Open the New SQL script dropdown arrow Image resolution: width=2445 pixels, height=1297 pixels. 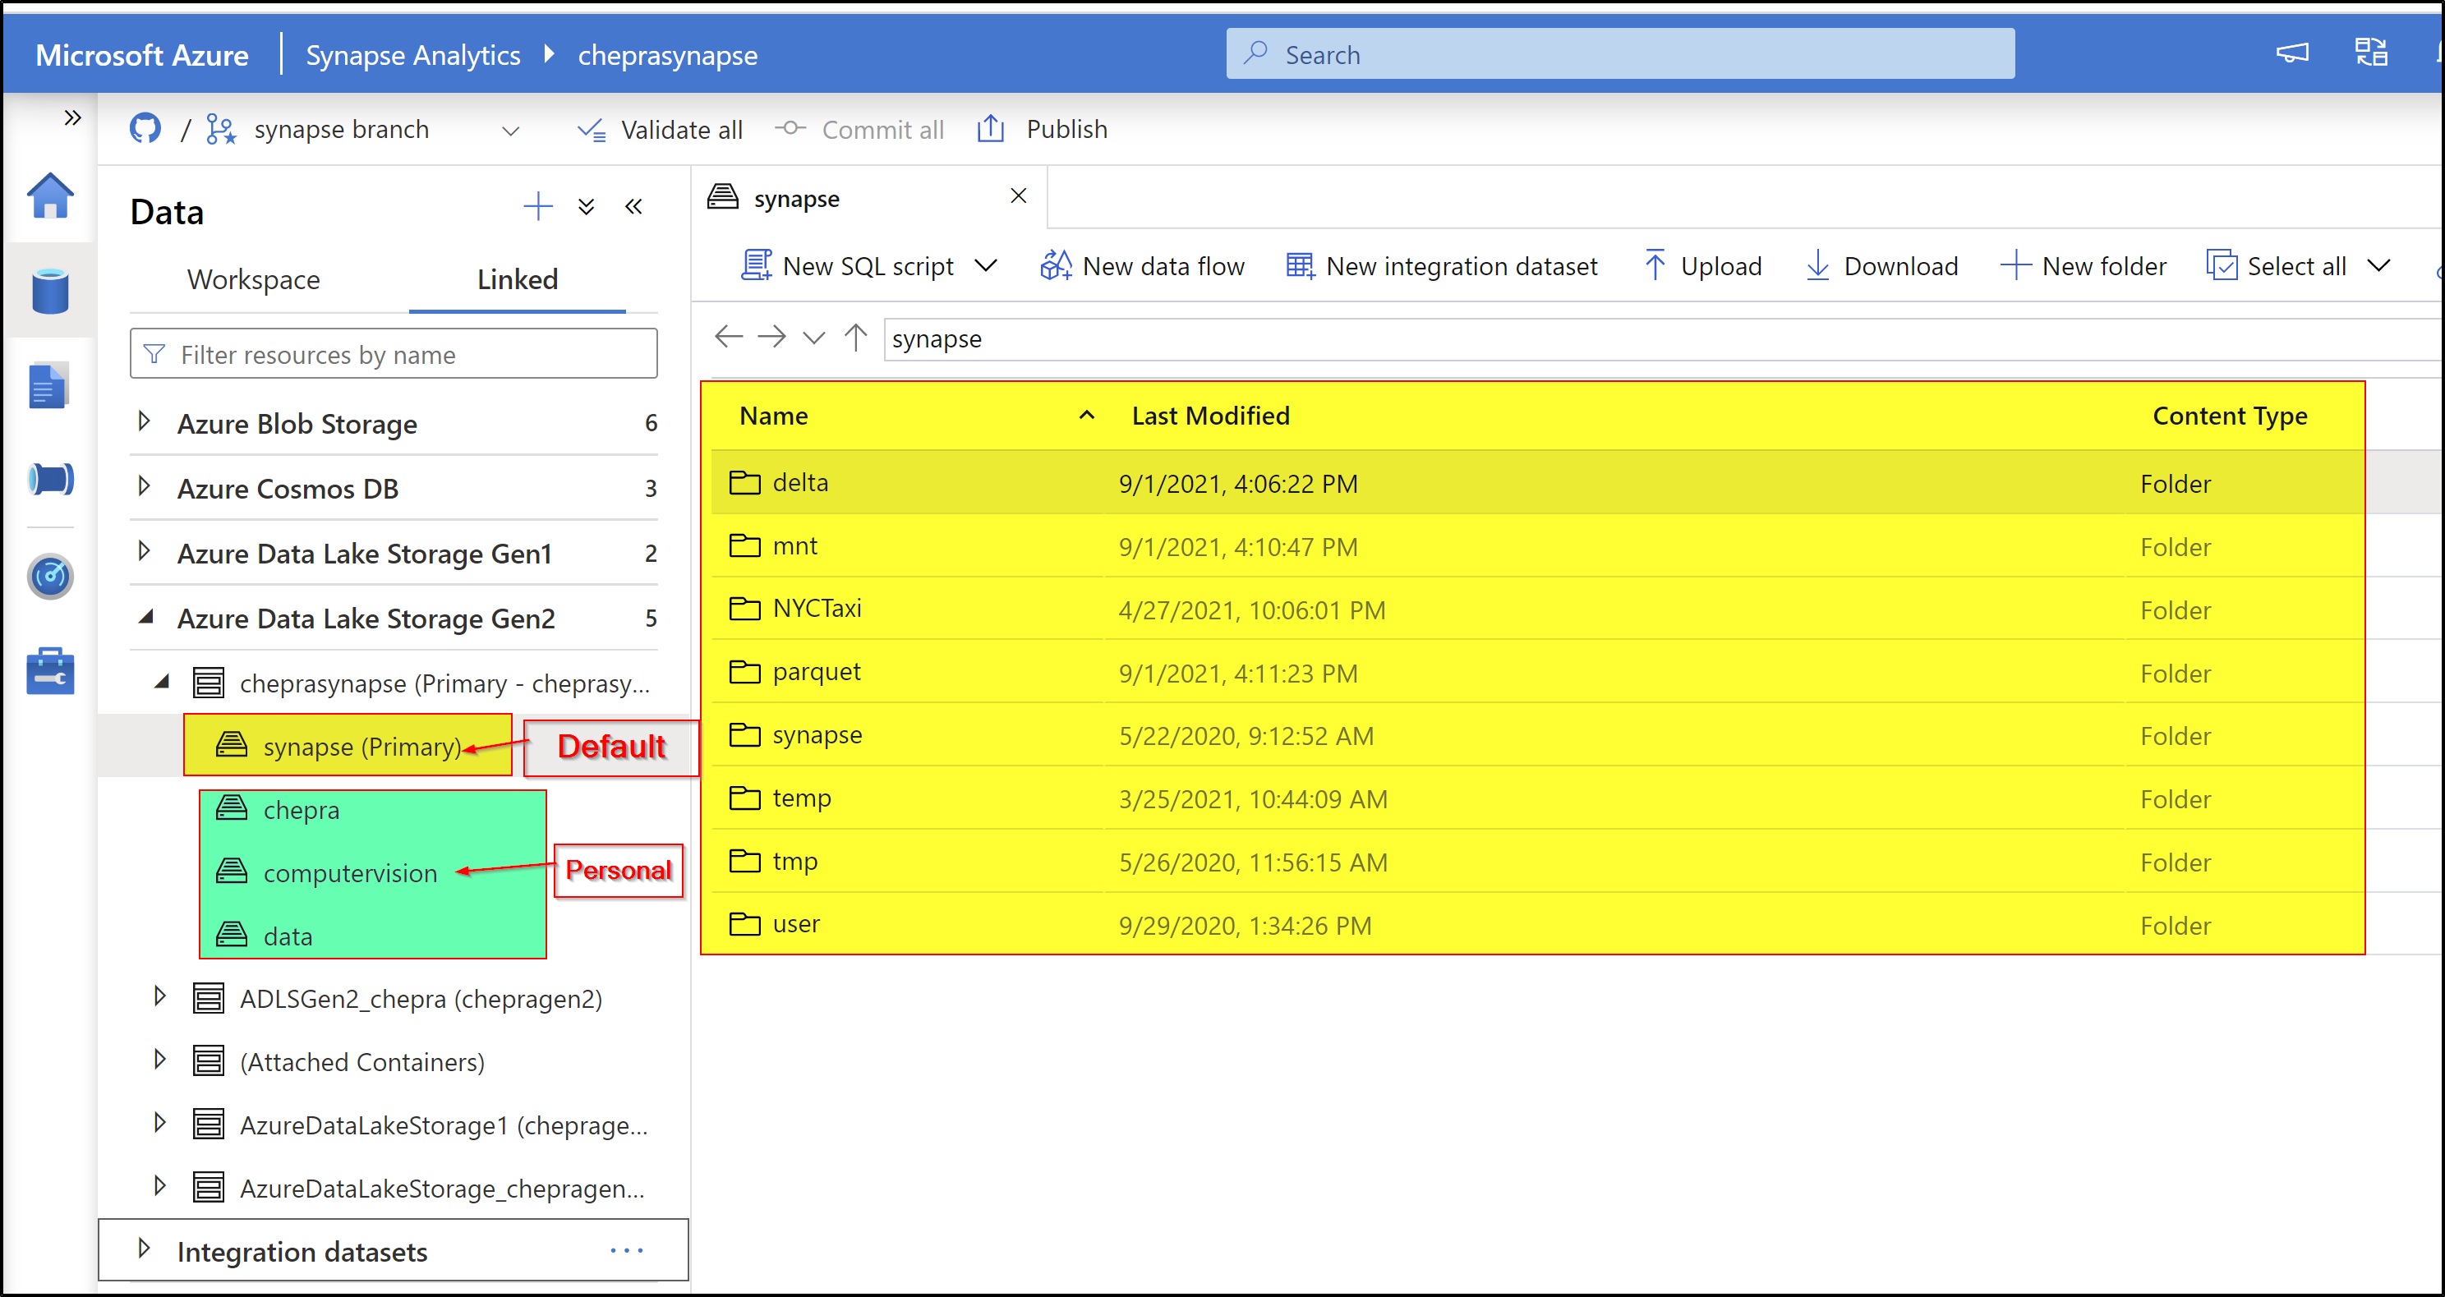click(x=986, y=265)
